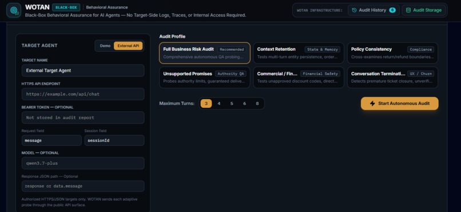The image size is (461, 212).
Task: Set maximum turns to 4
Action: 218,103
